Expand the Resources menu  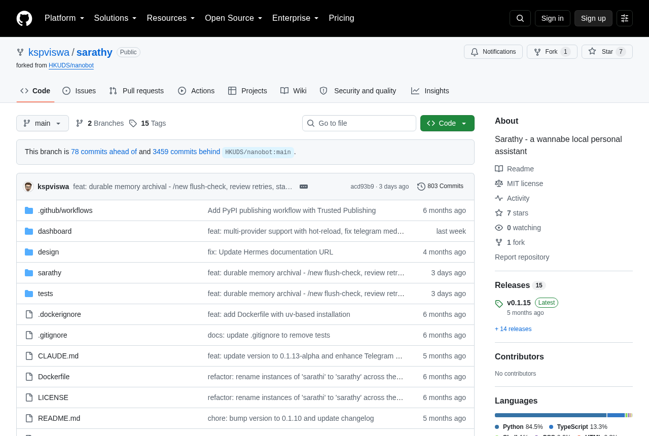coord(171,18)
